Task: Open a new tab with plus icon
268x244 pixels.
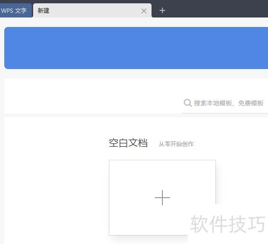Action: coord(162,10)
